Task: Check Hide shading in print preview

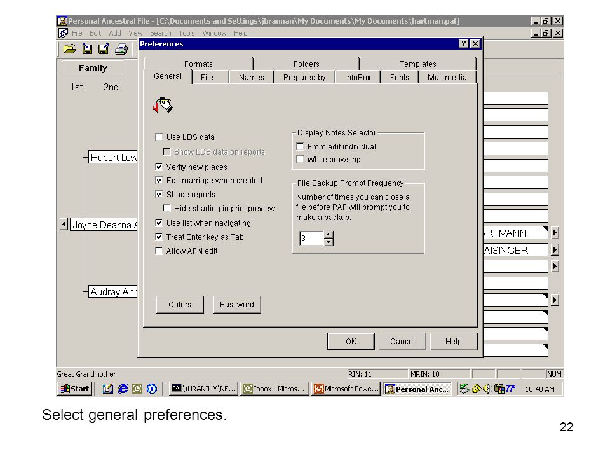Action: coord(166,209)
